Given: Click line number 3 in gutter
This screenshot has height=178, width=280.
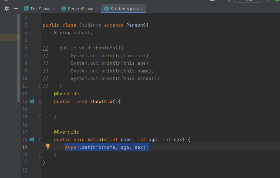Looking at the screenshot, I should click(26, 25).
